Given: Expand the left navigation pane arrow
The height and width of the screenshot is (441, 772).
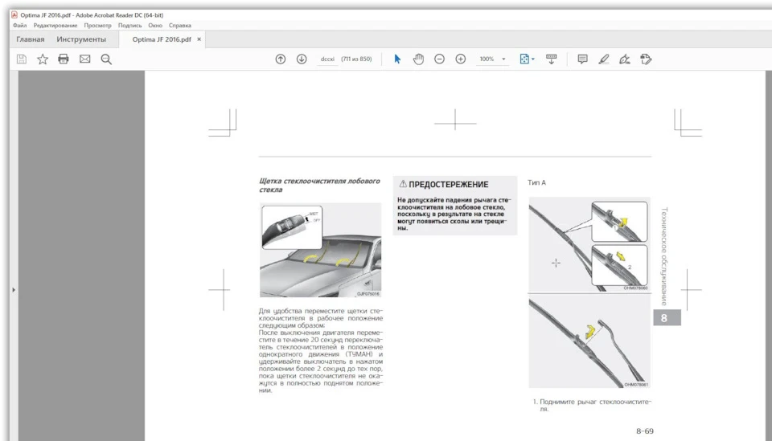Looking at the screenshot, I should coord(14,290).
